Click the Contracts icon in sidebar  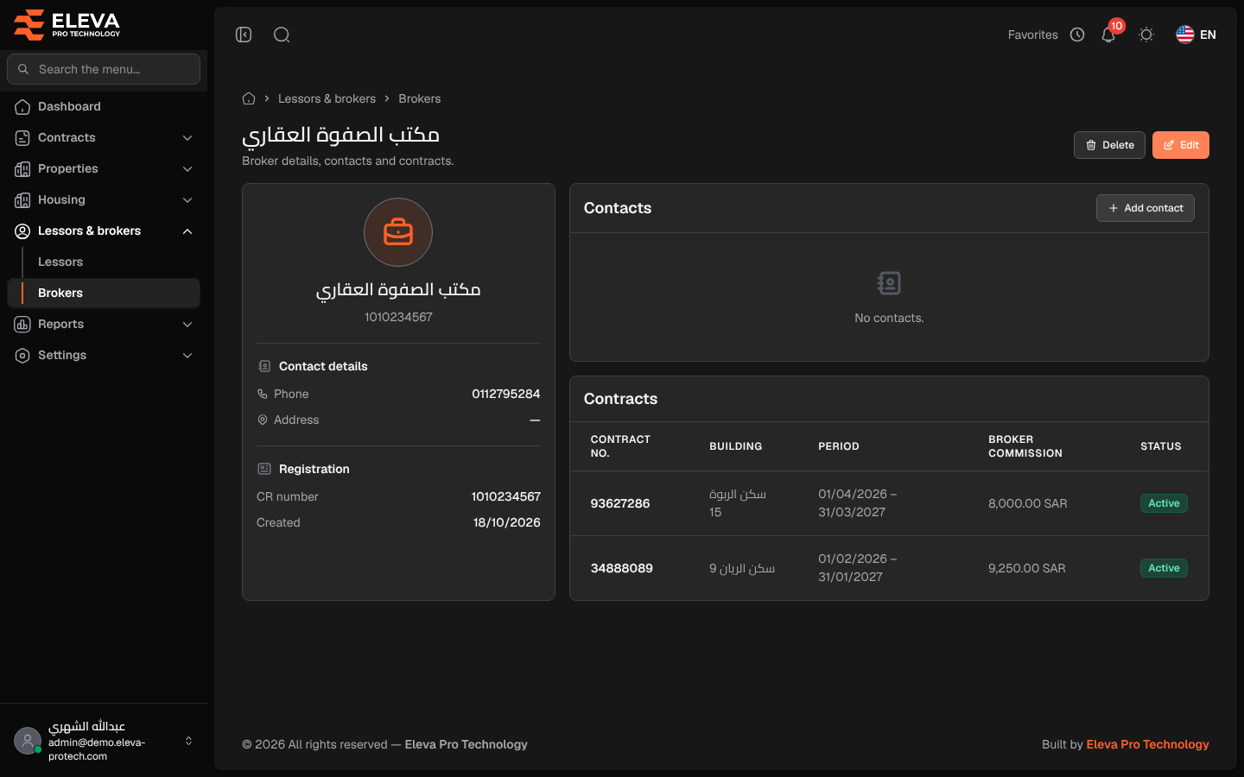click(x=22, y=137)
